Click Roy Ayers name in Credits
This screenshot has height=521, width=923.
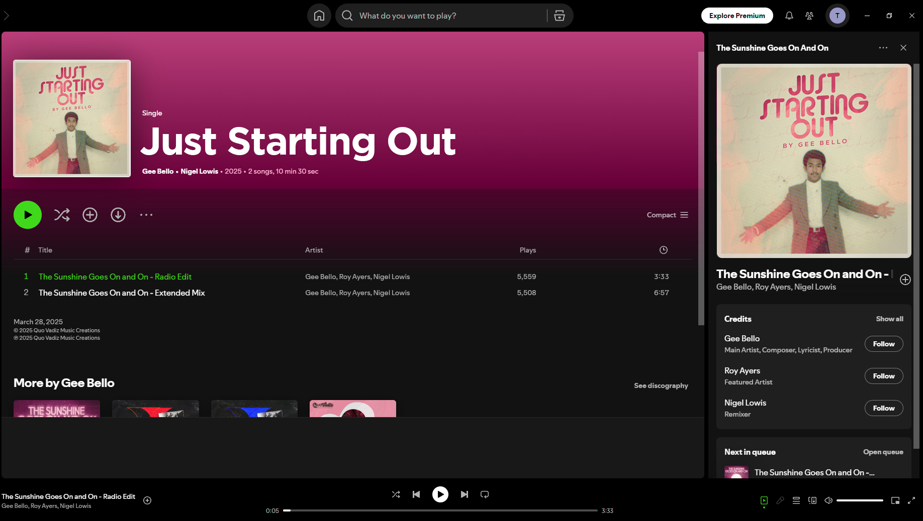tap(742, 370)
